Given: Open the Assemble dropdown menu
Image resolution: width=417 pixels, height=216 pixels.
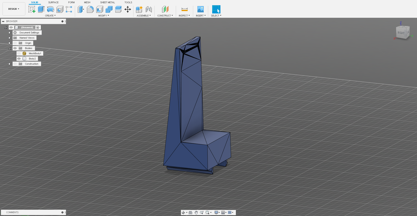Looking at the screenshot, I should (x=143, y=15).
